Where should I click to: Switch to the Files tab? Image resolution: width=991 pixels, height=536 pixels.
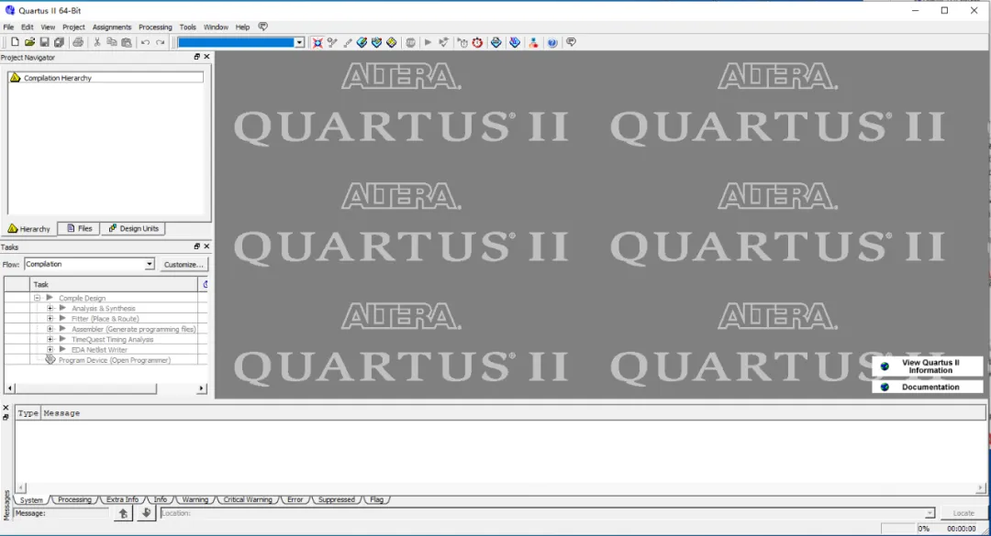point(79,228)
